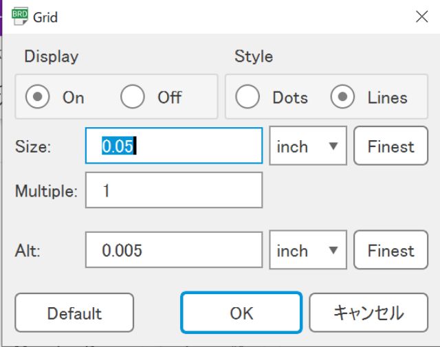This screenshot has width=440, height=347.
Task: Open the Alt unit dropdown
Action: pyautogui.click(x=308, y=250)
